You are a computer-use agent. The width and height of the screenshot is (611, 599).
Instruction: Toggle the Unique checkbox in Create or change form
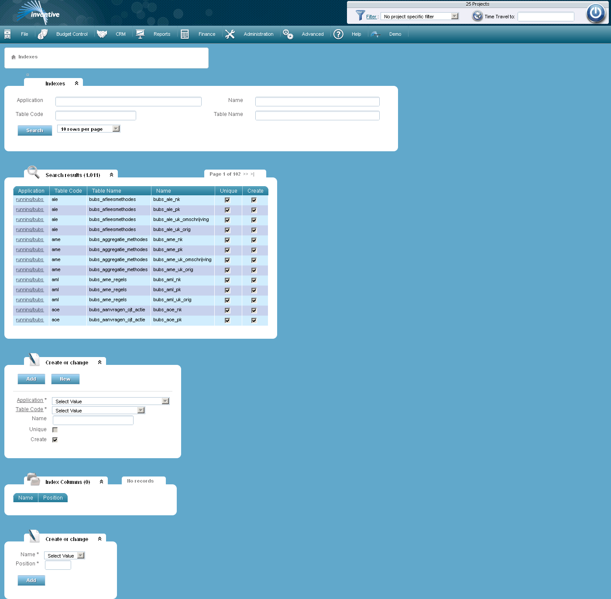(55, 429)
